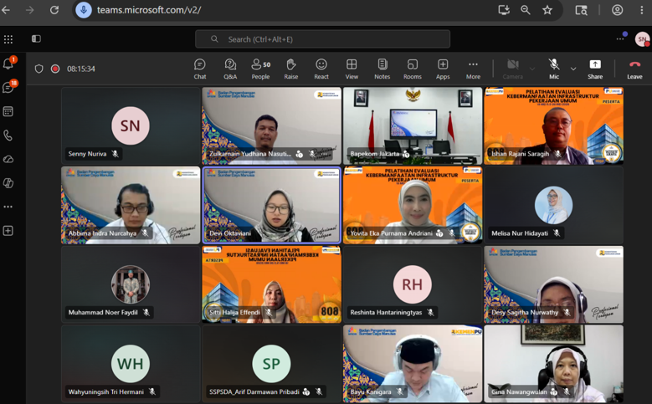Screen dimensions: 652x404
Task: Open meeting Notes
Action: click(x=382, y=69)
